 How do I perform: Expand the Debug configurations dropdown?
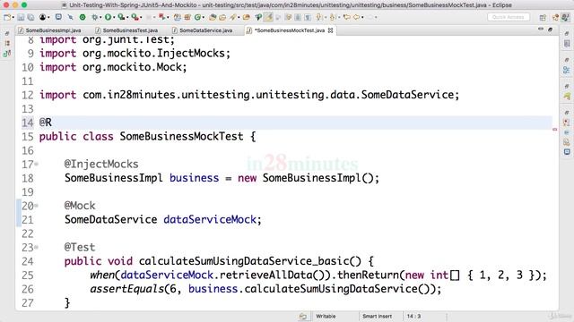(x=100, y=17)
